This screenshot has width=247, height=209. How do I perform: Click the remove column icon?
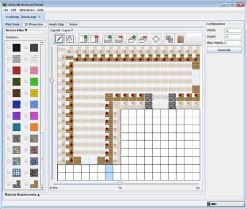pos(94,39)
